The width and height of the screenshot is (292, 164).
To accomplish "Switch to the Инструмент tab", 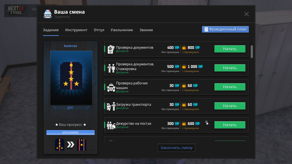I will (76, 30).
